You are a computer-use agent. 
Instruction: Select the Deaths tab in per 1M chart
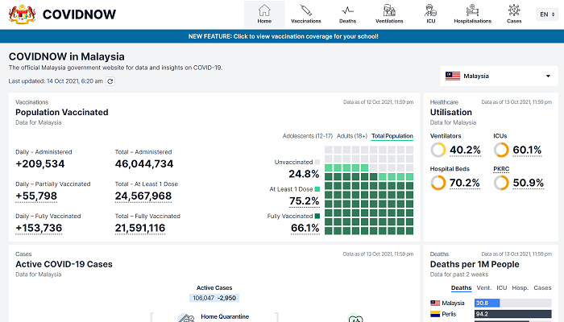461,288
